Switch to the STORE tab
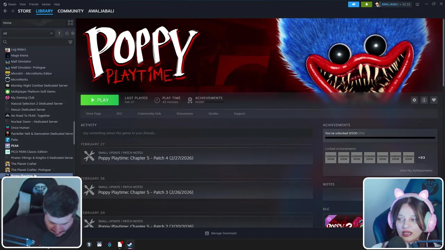The image size is (445, 250). (x=24, y=11)
